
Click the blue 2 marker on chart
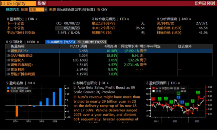(182, 102)
